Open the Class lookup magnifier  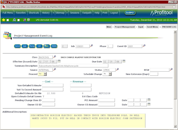55,57
